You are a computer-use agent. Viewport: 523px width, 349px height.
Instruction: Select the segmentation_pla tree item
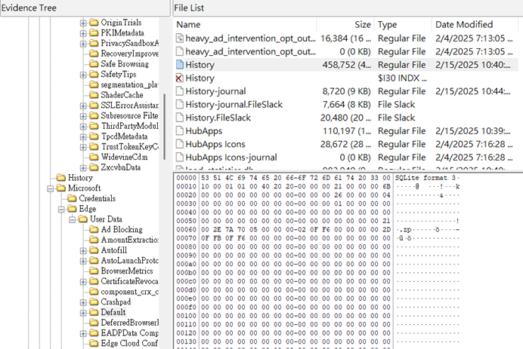click(x=129, y=84)
